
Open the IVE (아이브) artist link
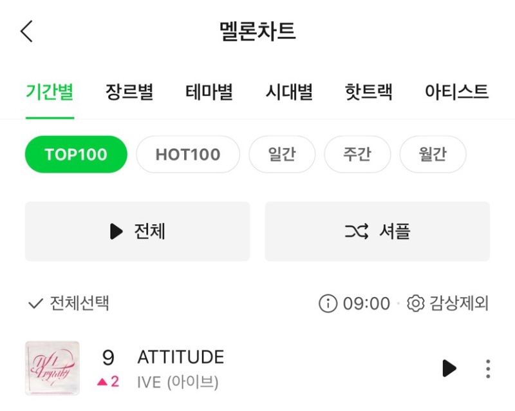178,382
